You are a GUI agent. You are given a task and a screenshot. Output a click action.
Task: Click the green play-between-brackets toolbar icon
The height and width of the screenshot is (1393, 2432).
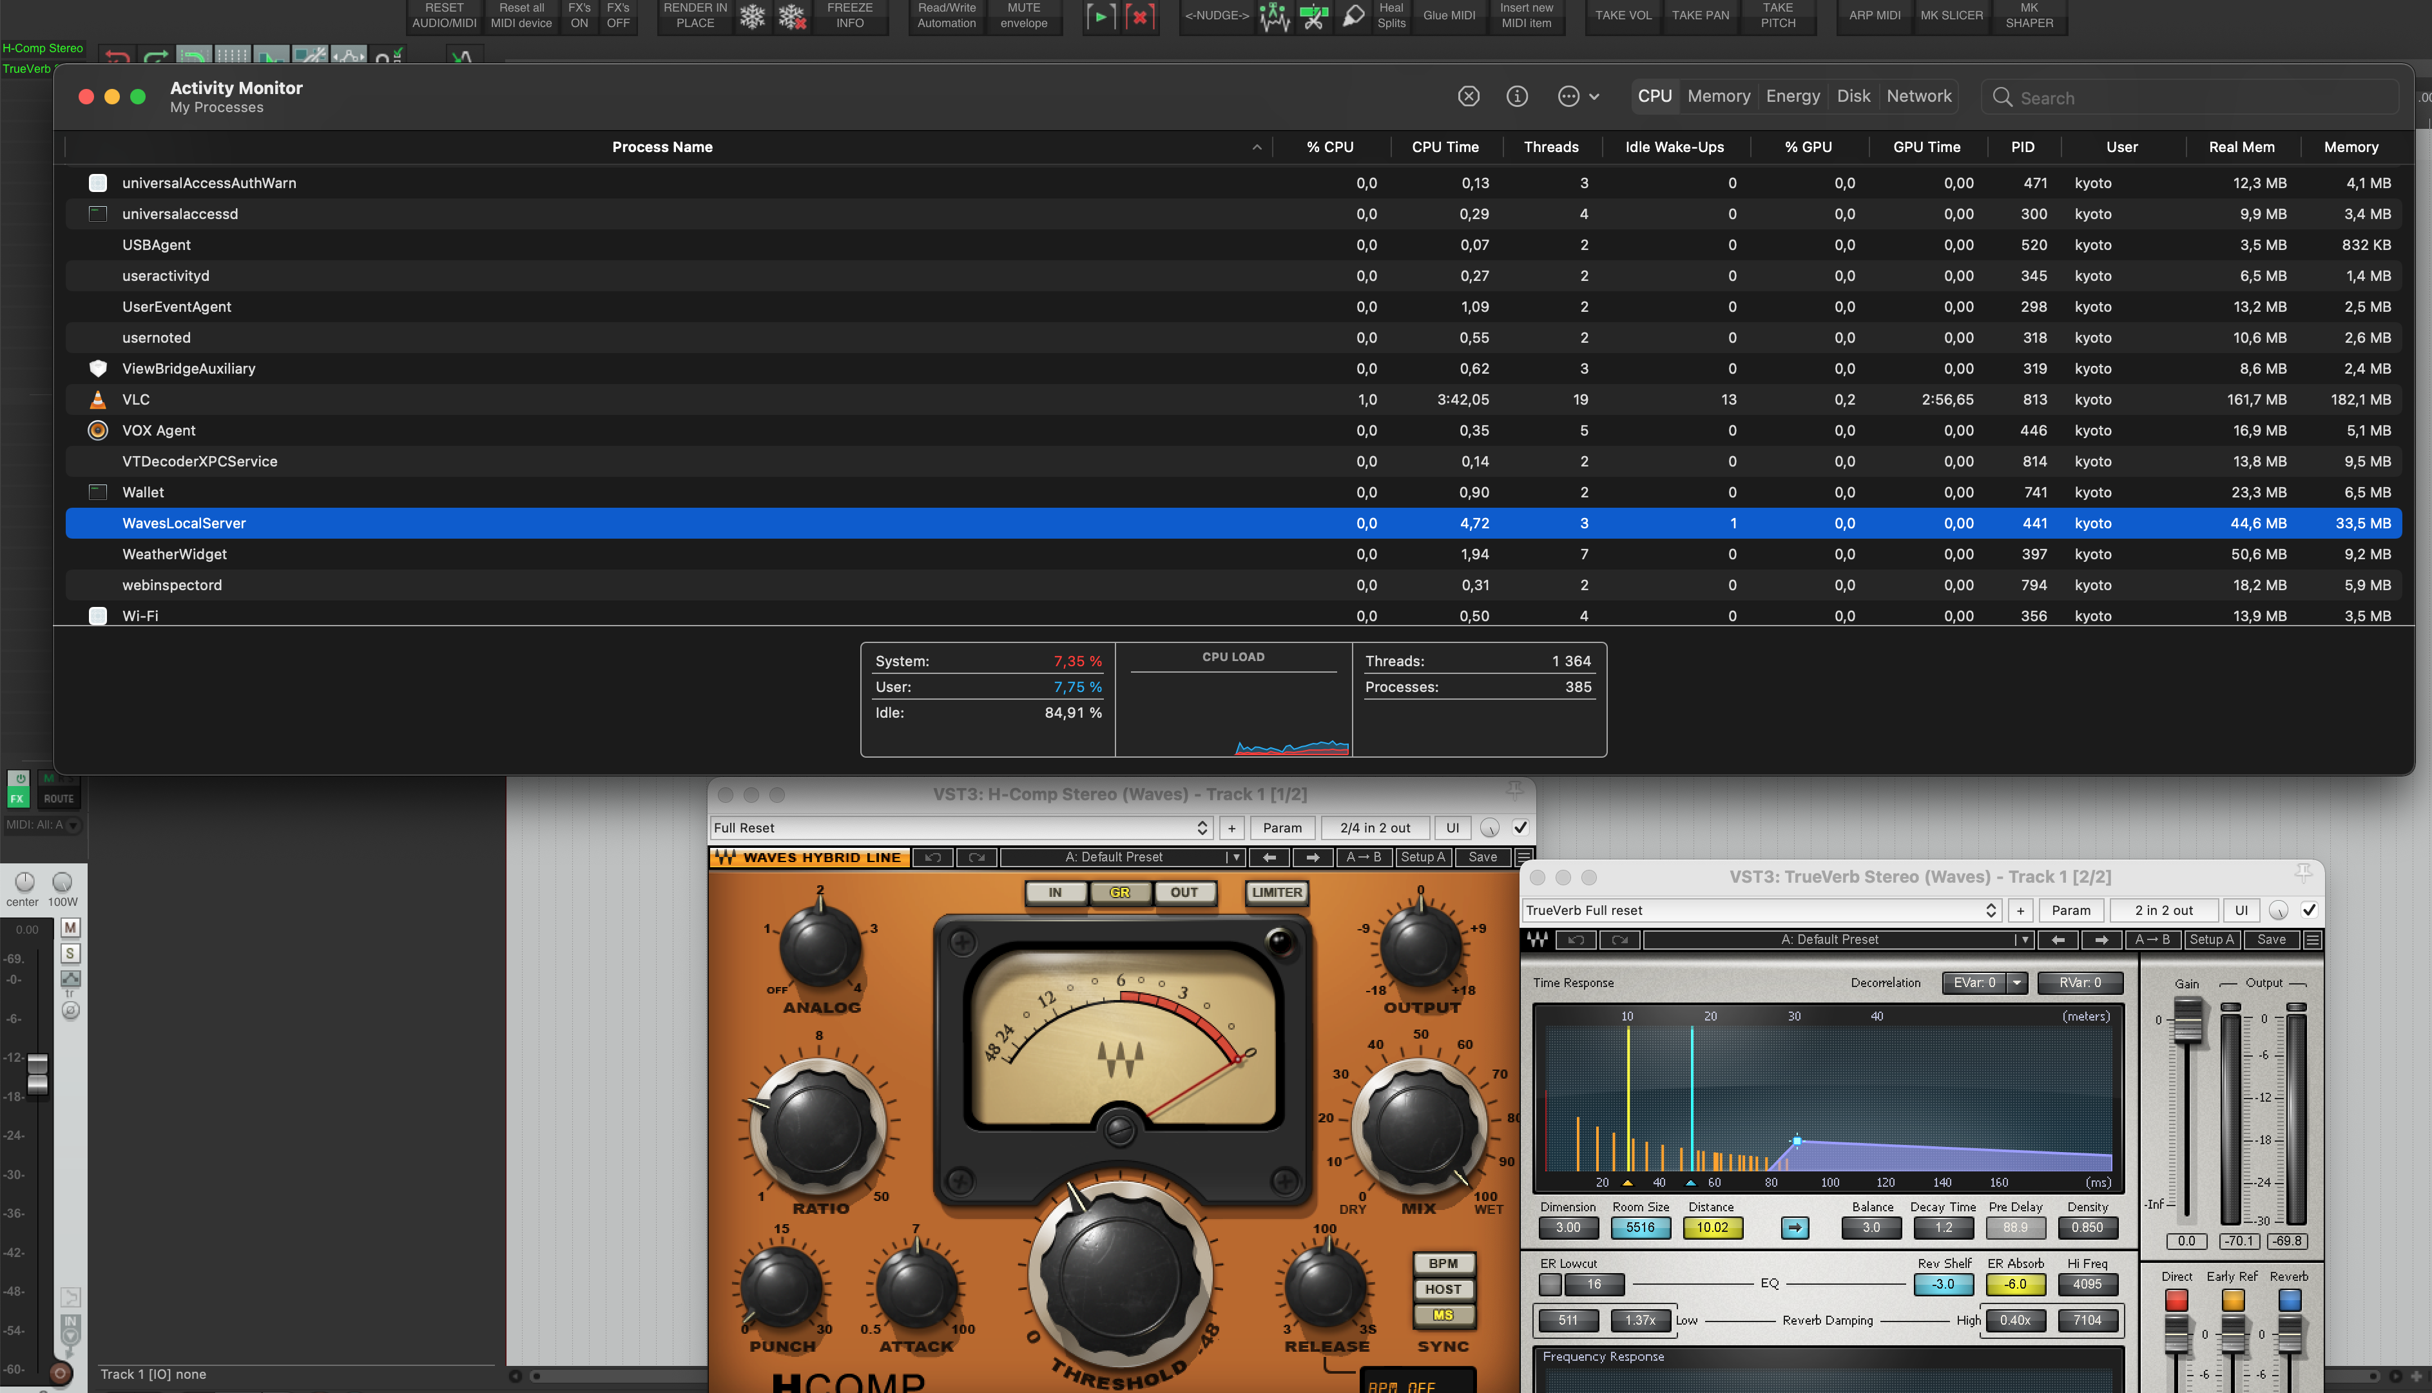[x=1100, y=16]
